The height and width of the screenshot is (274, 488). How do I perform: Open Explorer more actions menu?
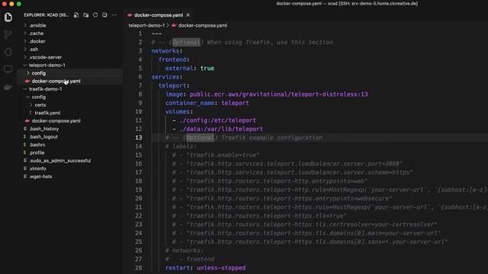114,15
